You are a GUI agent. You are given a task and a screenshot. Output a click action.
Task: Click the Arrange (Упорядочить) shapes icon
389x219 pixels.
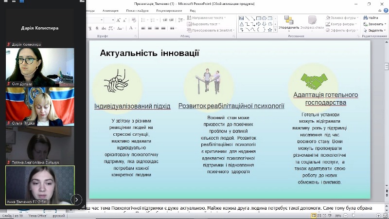pos(289,21)
